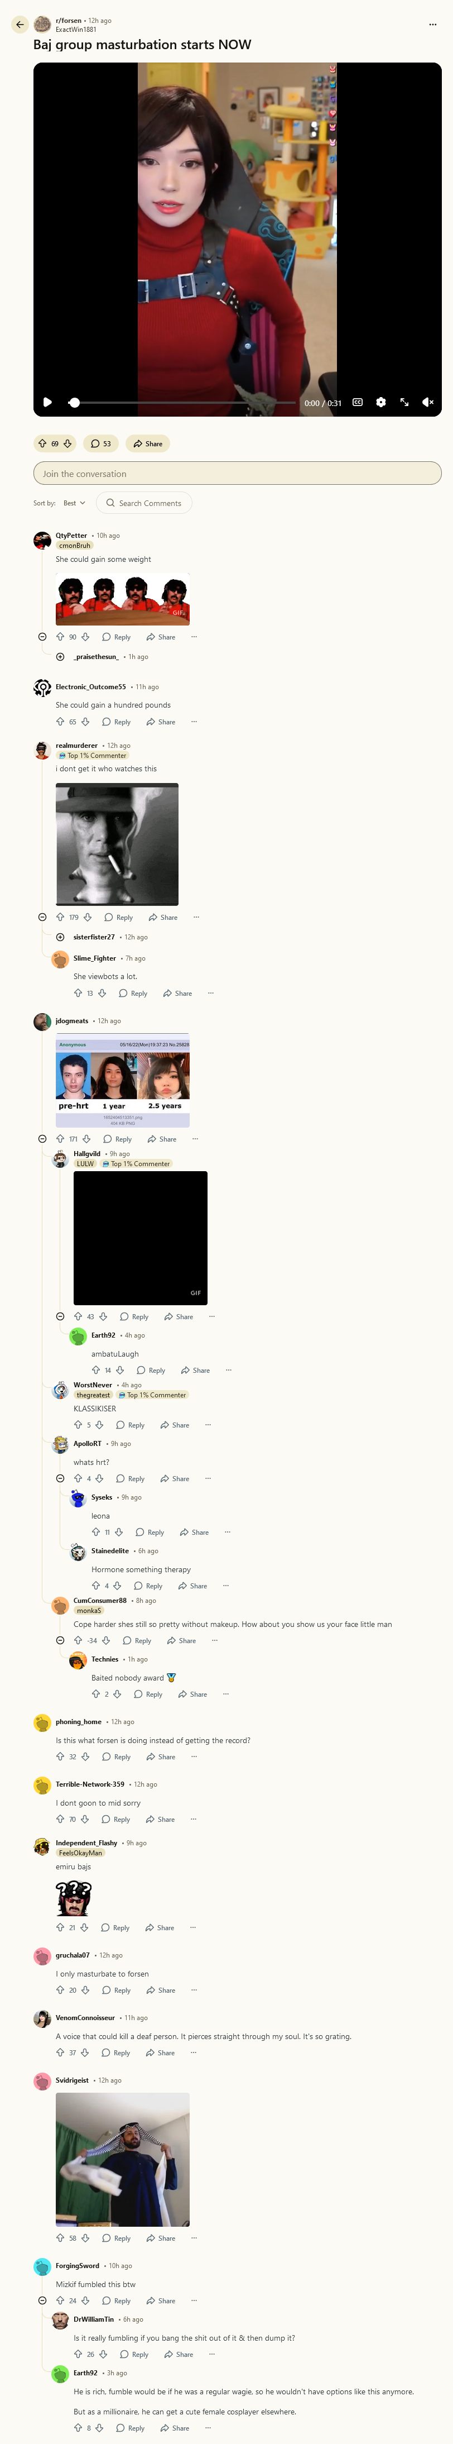Toggle closed captions on the video
Viewport: 453px width, 2444px height.
(357, 402)
